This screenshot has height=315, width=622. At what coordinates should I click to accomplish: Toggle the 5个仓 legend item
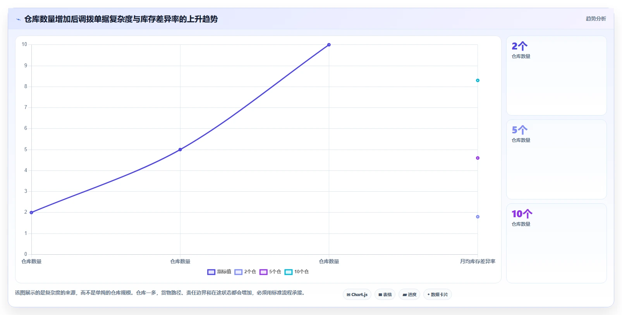pyautogui.click(x=270, y=272)
